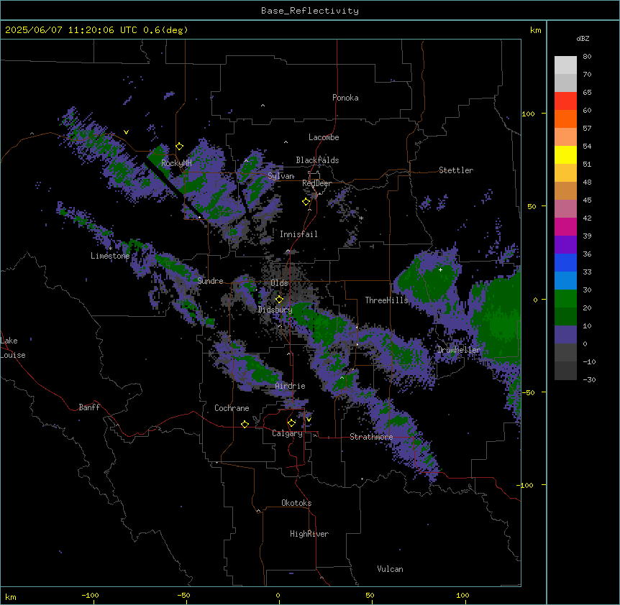Click the Cochrane town label

click(232, 408)
